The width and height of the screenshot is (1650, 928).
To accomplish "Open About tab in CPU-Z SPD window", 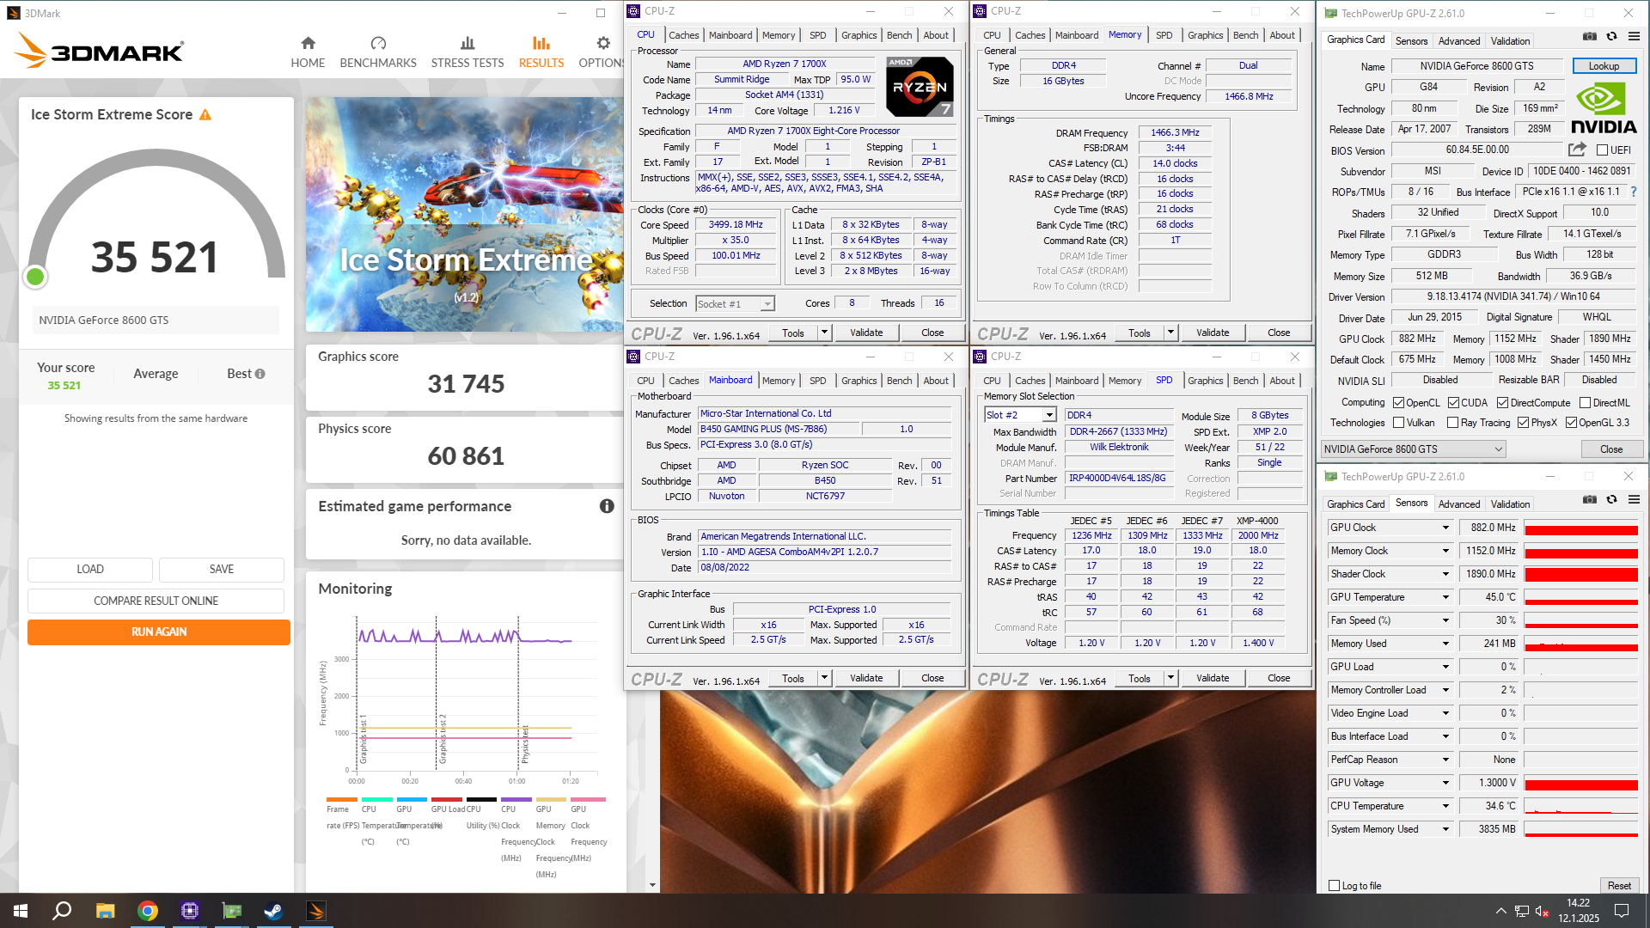I will point(1282,381).
